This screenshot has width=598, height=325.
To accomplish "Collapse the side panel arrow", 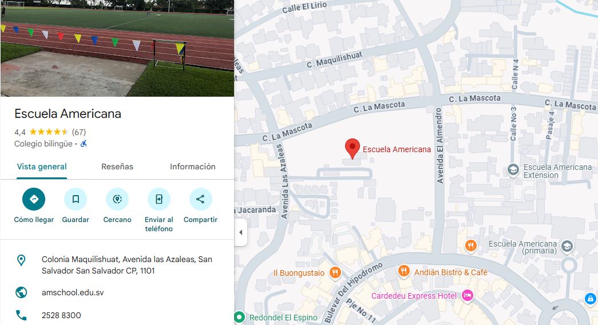I will (241, 232).
